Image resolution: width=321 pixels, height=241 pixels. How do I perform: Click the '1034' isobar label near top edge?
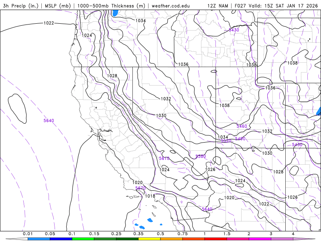click(140, 21)
